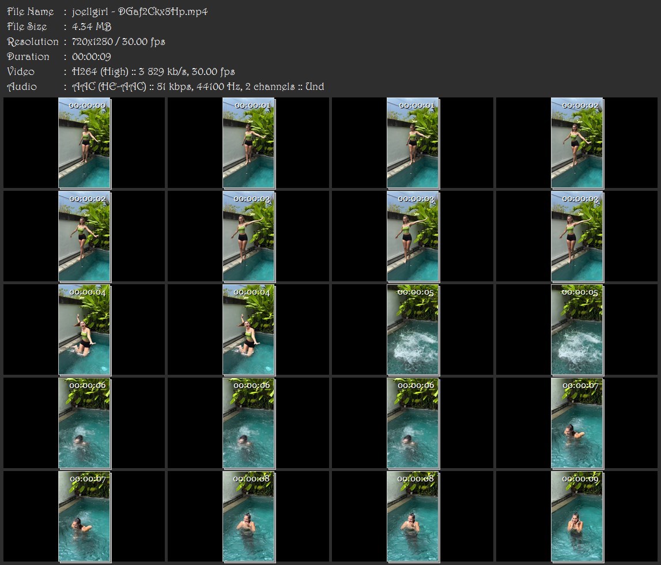661x565 pixels.
Task: Click the 'File Name' label
Action: click(31, 12)
